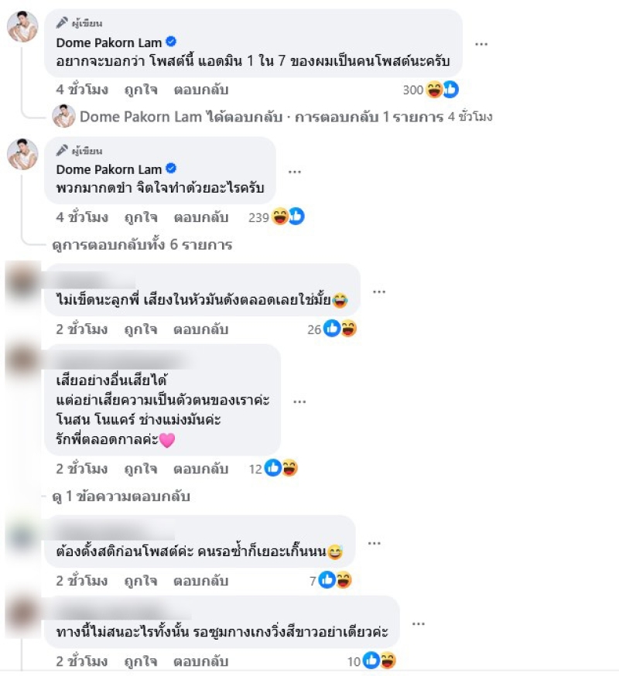Open more options on the 300-reaction comment
This screenshot has height=676, width=619.
tap(481, 44)
